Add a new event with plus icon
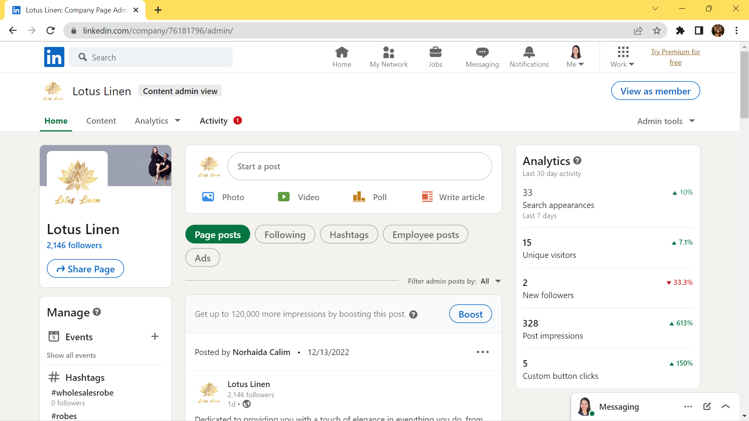Screen dimensions: 749x421 pos(155,336)
